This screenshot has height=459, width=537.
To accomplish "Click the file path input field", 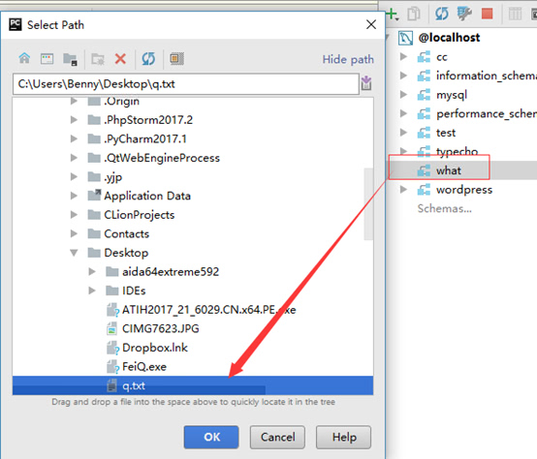I will point(186,84).
